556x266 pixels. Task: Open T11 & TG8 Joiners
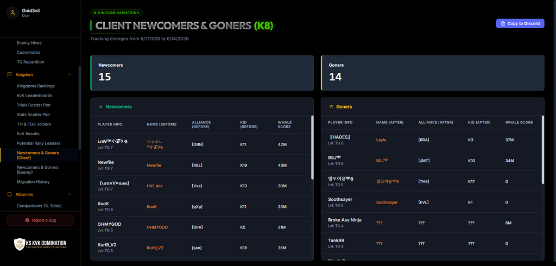pos(34,124)
